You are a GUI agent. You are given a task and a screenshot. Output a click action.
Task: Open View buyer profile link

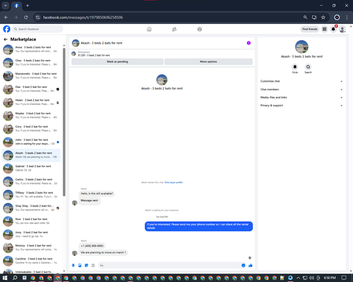click(x=174, y=183)
